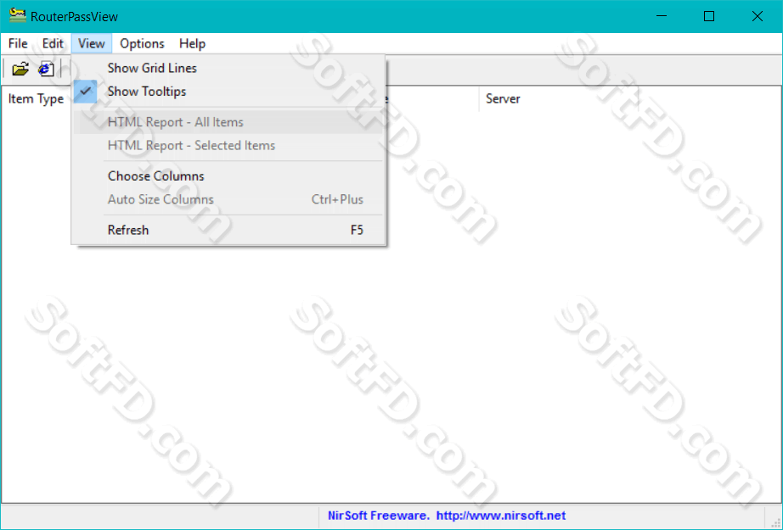783x530 pixels.
Task: Open the File menu
Action: (18, 44)
